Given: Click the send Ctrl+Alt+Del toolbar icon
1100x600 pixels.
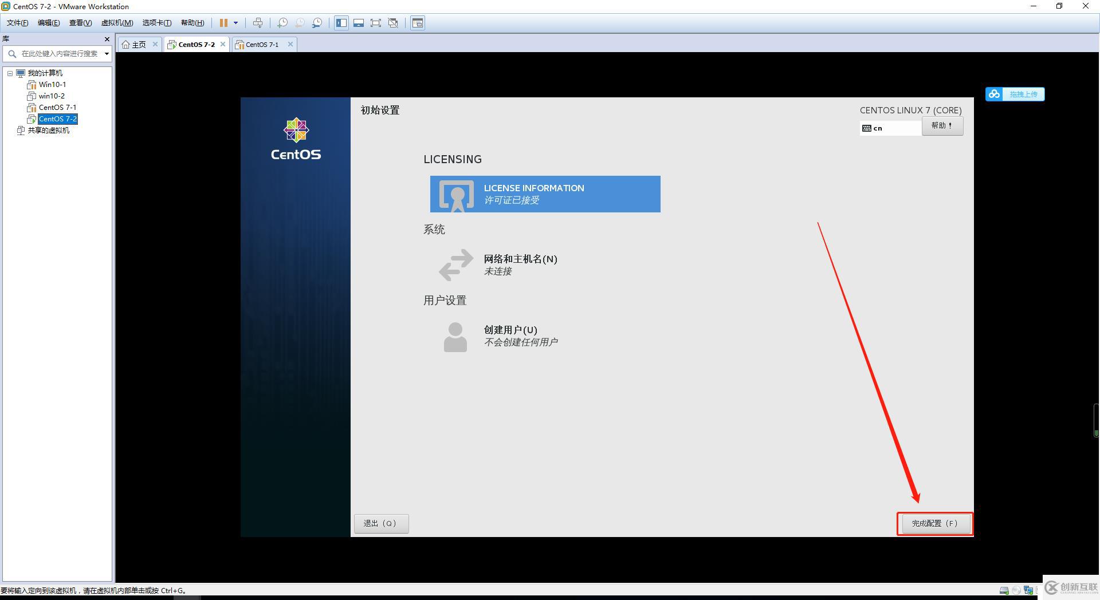Looking at the screenshot, I should [x=258, y=23].
